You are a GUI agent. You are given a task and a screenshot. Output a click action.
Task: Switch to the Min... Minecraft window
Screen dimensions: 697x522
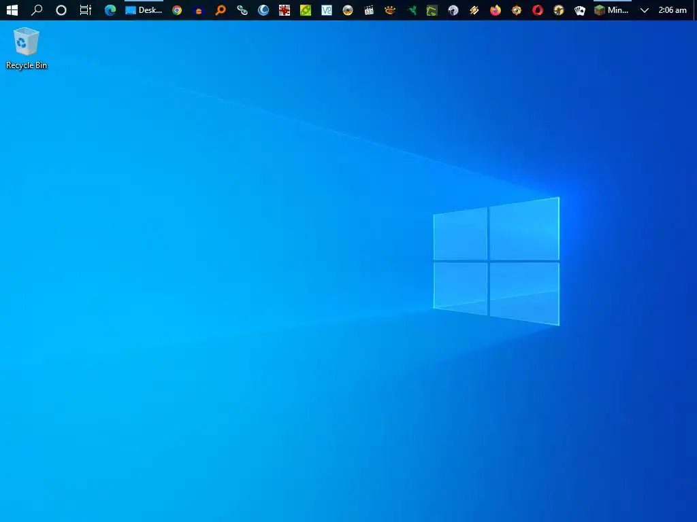coord(612,10)
